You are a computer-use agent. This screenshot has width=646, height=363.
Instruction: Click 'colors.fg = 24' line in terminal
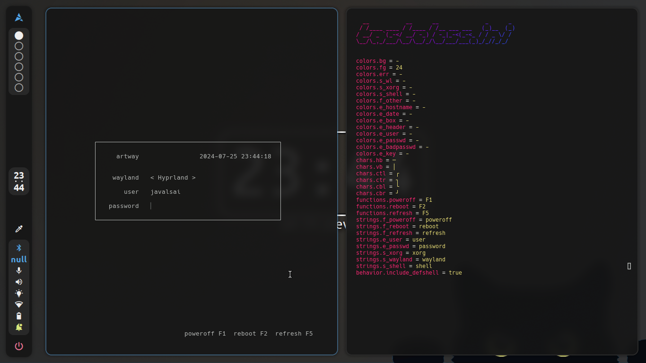379,68
